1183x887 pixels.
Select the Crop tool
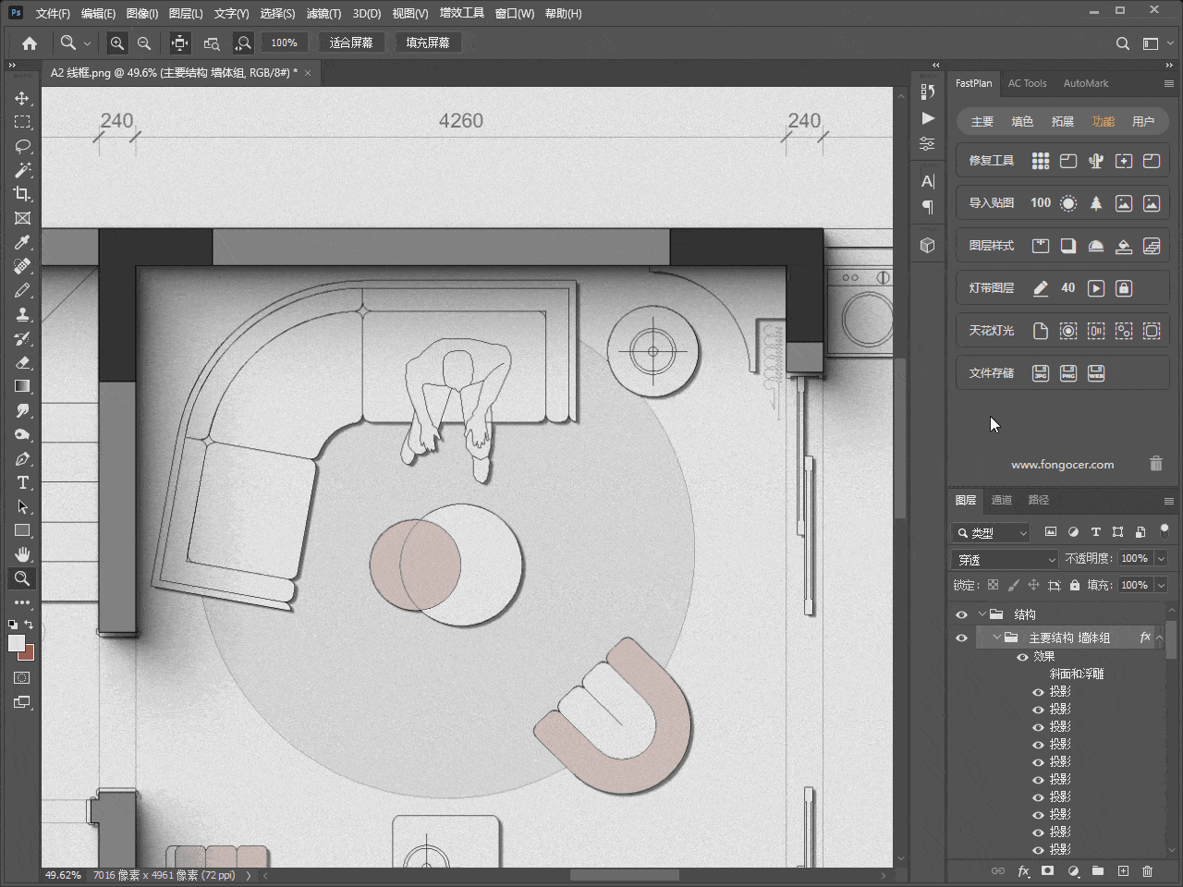pyautogui.click(x=22, y=194)
